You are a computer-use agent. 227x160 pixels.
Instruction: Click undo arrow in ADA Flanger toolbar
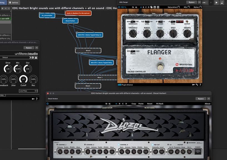pyautogui.click(x=133, y=7)
